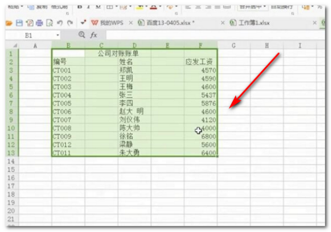331x232 pixels.
Task: Click the Save floppy disk icon
Action: coord(19,23)
